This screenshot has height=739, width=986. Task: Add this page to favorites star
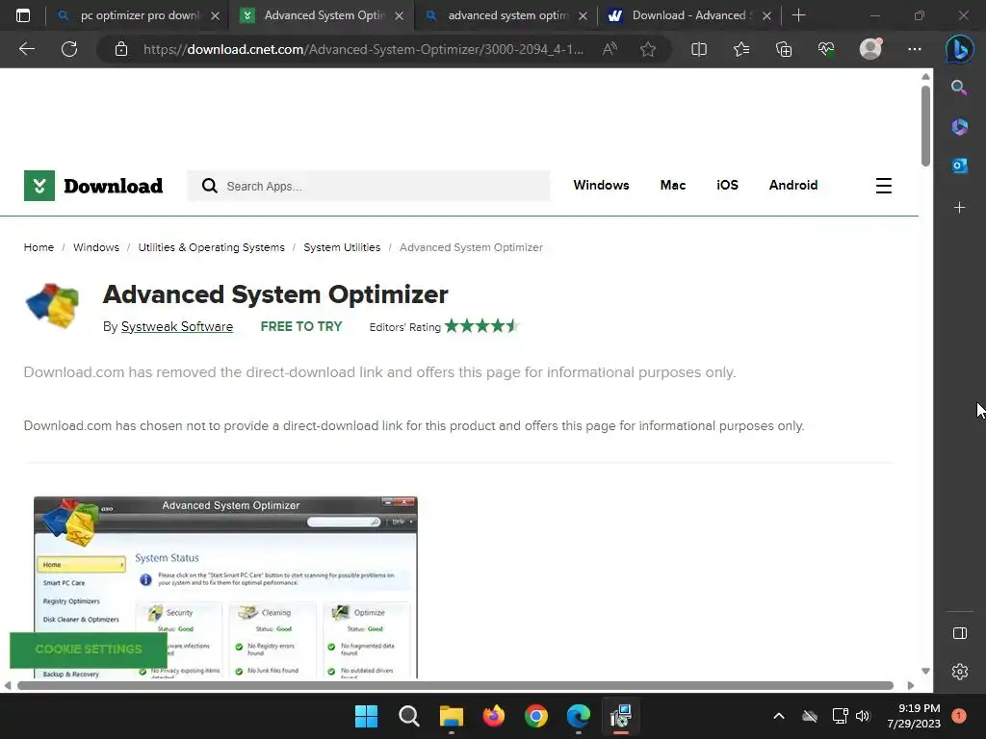click(x=648, y=49)
